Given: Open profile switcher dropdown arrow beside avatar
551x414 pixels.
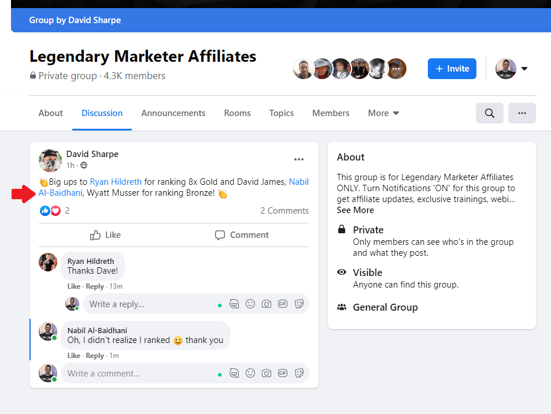Looking at the screenshot, I should (524, 69).
